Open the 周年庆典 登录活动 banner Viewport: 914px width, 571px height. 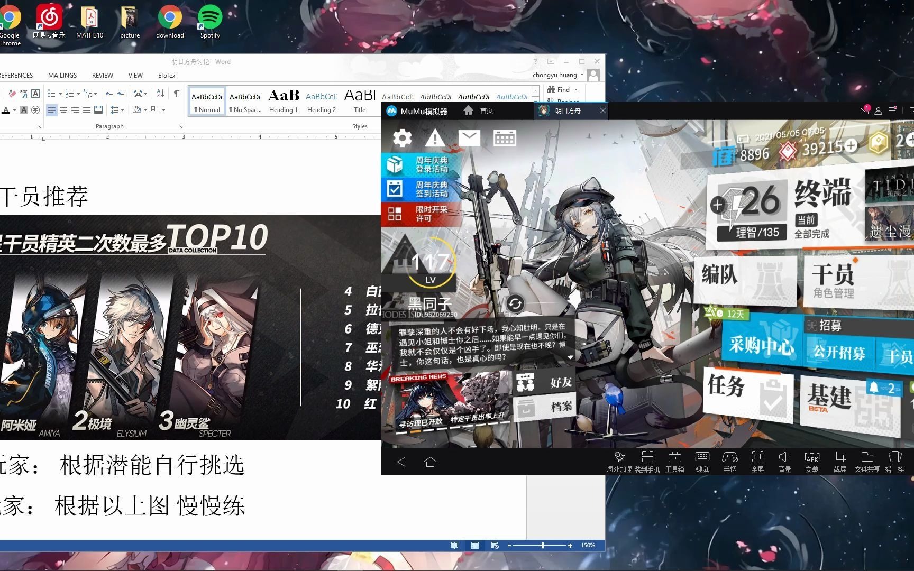pyautogui.click(x=421, y=164)
